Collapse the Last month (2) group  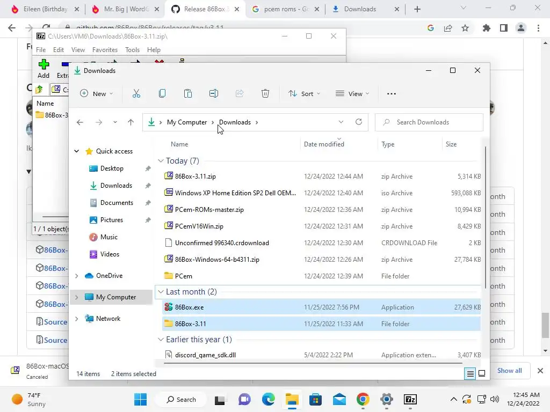[x=161, y=292]
